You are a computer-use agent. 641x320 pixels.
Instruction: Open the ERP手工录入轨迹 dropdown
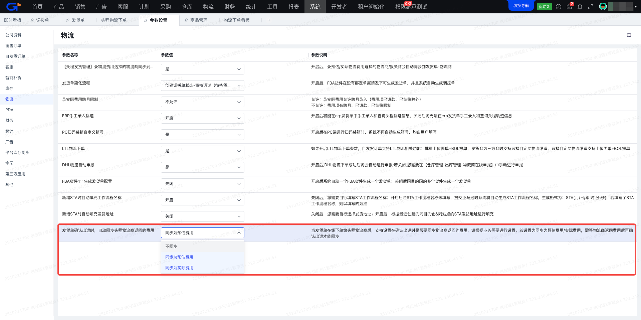(203, 118)
